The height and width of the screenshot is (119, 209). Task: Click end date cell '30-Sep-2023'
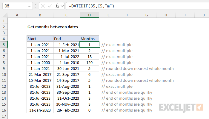pyautogui.click(x=67, y=92)
